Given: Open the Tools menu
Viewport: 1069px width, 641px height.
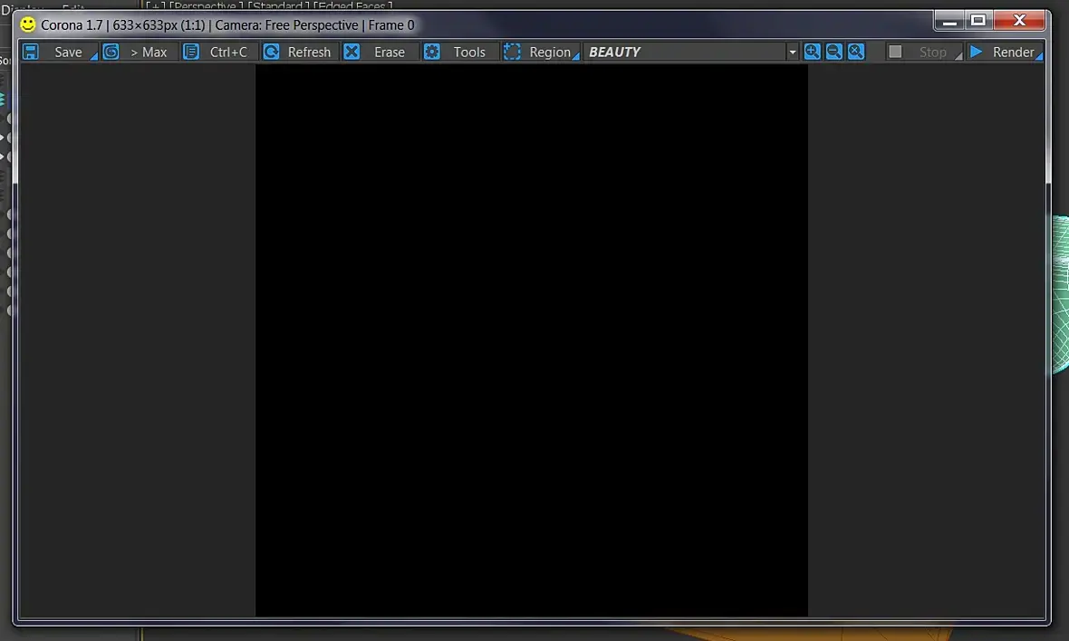Looking at the screenshot, I should pos(470,53).
